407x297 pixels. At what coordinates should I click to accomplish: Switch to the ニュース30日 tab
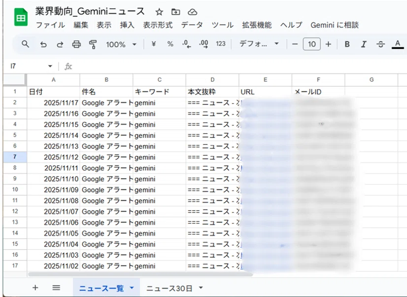[x=169, y=288]
